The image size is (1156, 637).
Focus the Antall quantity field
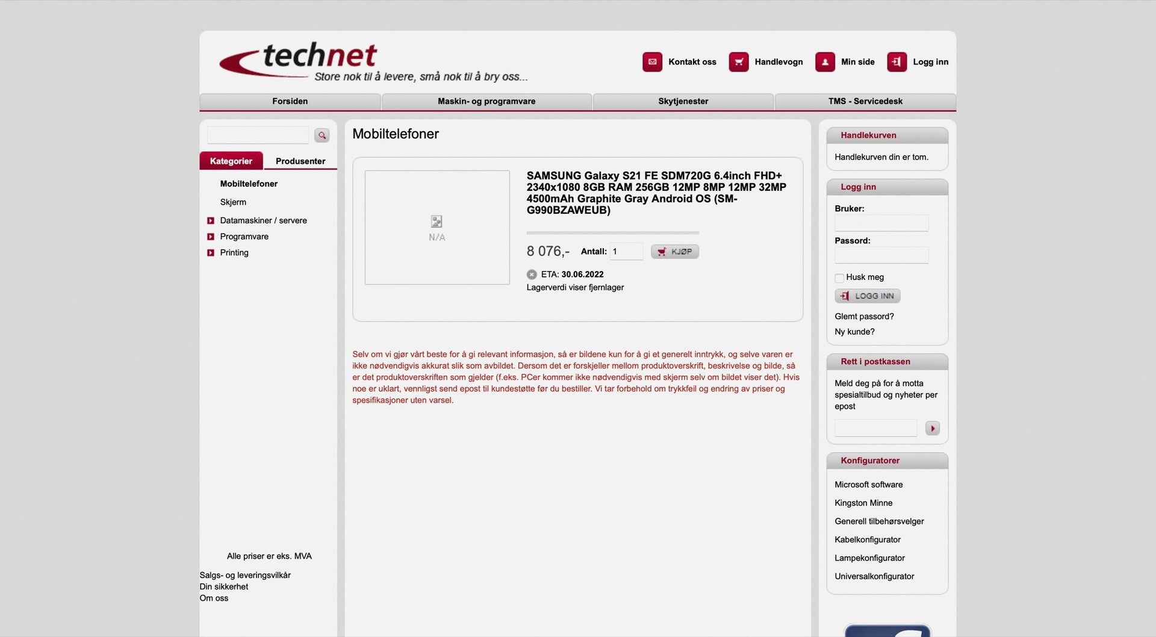tap(626, 252)
